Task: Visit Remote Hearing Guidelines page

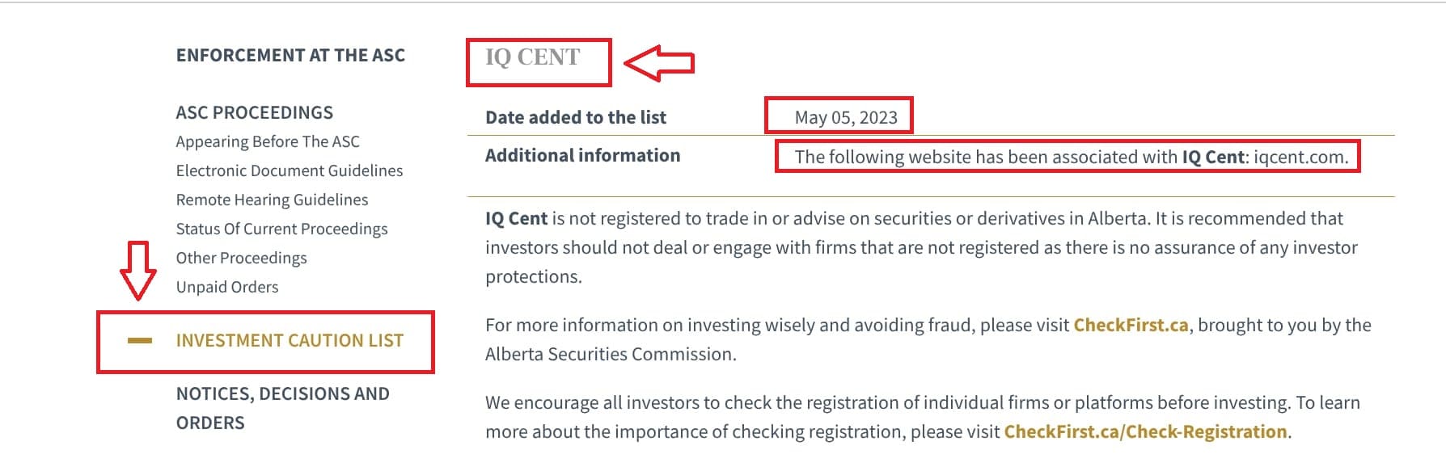Action: (x=272, y=200)
